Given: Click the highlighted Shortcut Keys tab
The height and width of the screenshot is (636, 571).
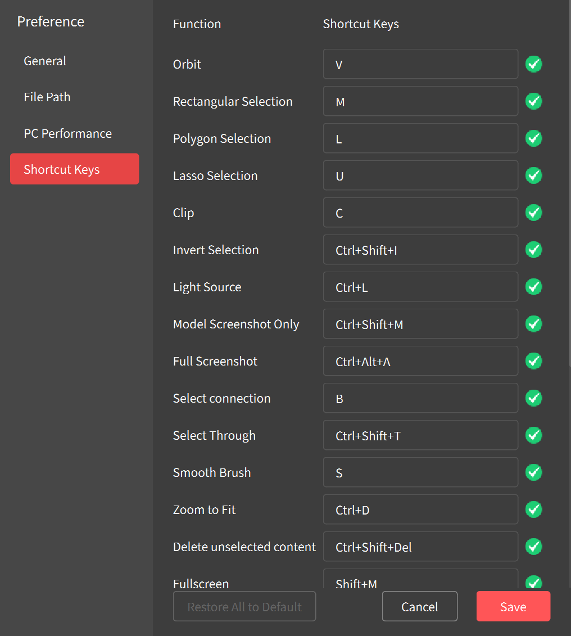Looking at the screenshot, I should [74, 169].
